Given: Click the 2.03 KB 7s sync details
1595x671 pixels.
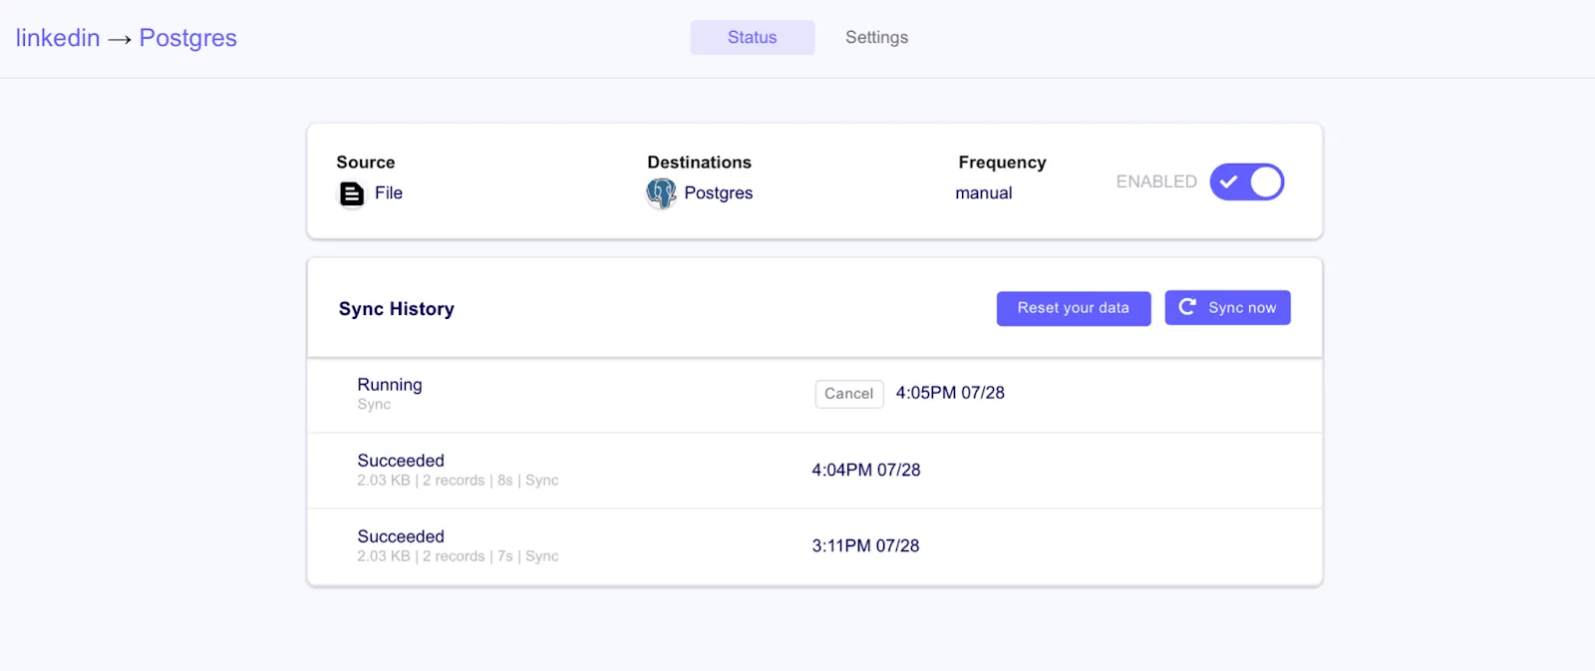Looking at the screenshot, I should [x=458, y=556].
